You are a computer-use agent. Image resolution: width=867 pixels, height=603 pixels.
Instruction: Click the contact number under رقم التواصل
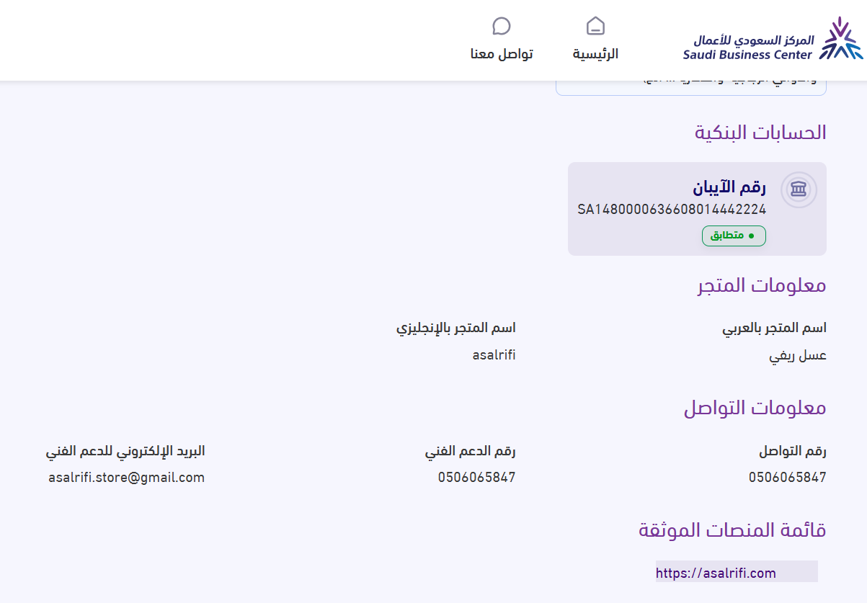(x=787, y=477)
